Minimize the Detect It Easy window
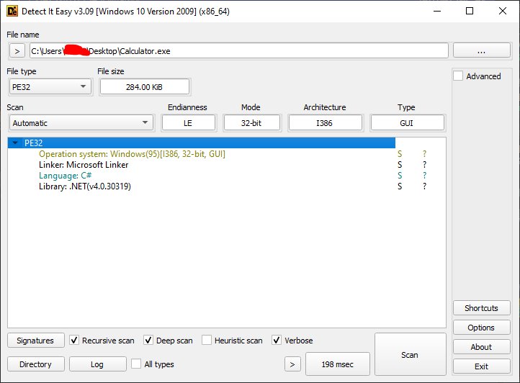The height and width of the screenshot is (383, 520). 437,12
